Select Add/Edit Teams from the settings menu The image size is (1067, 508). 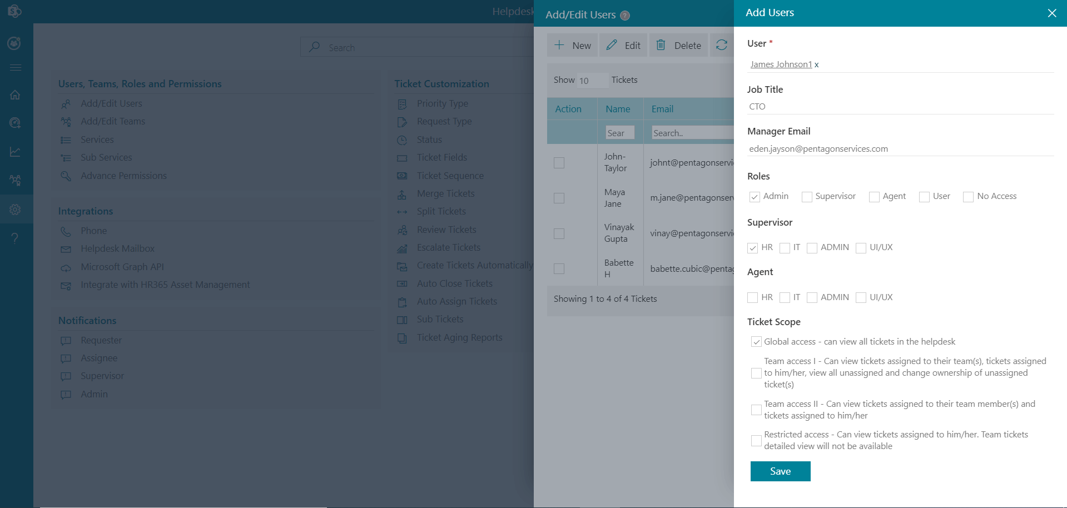coord(113,121)
